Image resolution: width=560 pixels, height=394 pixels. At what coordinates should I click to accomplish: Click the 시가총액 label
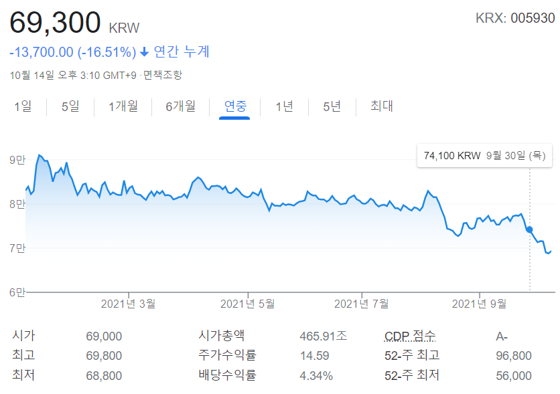(222, 336)
